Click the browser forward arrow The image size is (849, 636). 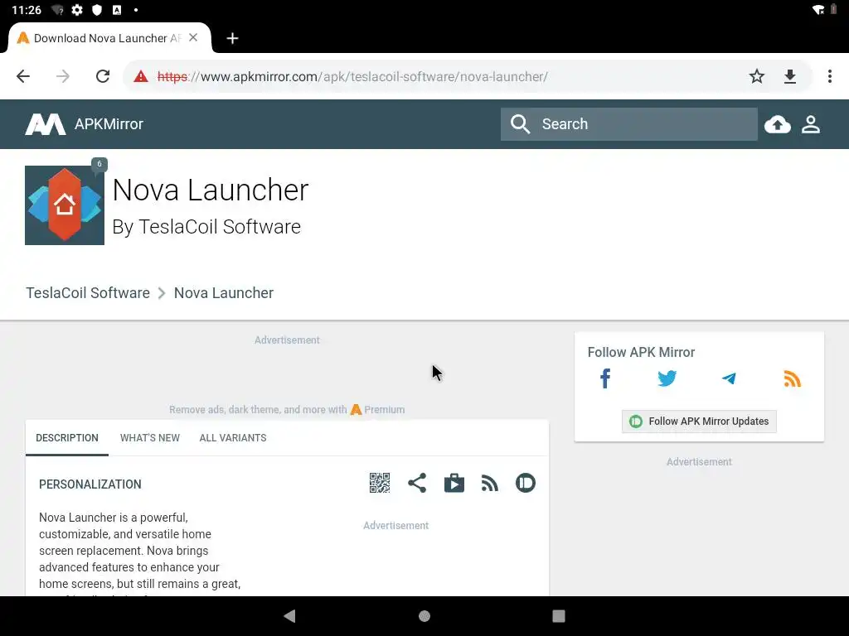pyautogui.click(x=63, y=76)
